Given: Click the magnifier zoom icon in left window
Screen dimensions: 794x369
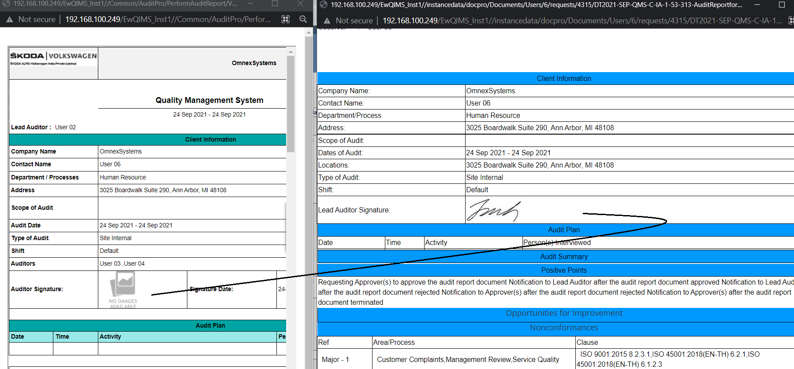Looking at the screenshot, I should click(x=303, y=19).
